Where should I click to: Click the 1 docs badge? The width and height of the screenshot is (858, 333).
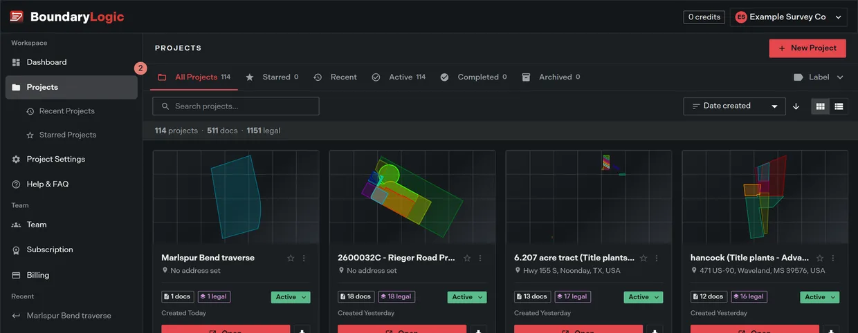tap(178, 297)
